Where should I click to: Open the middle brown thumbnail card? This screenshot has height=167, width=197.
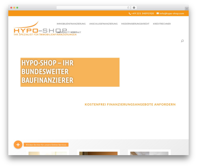pos(98,152)
